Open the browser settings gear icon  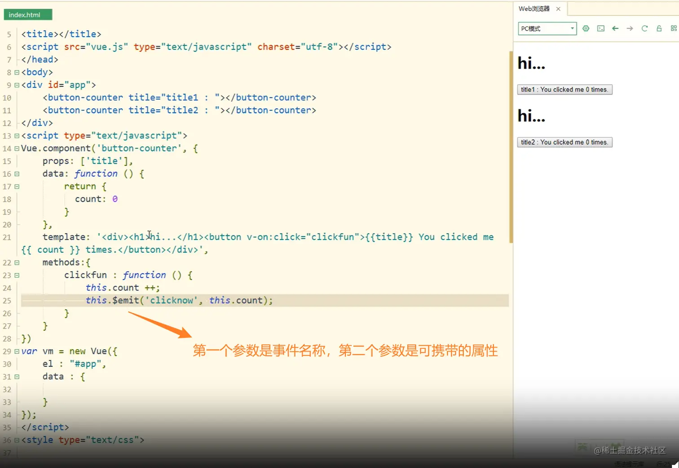point(586,29)
